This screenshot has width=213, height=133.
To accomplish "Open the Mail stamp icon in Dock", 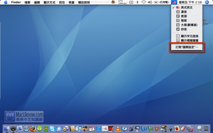I will point(20,128).
